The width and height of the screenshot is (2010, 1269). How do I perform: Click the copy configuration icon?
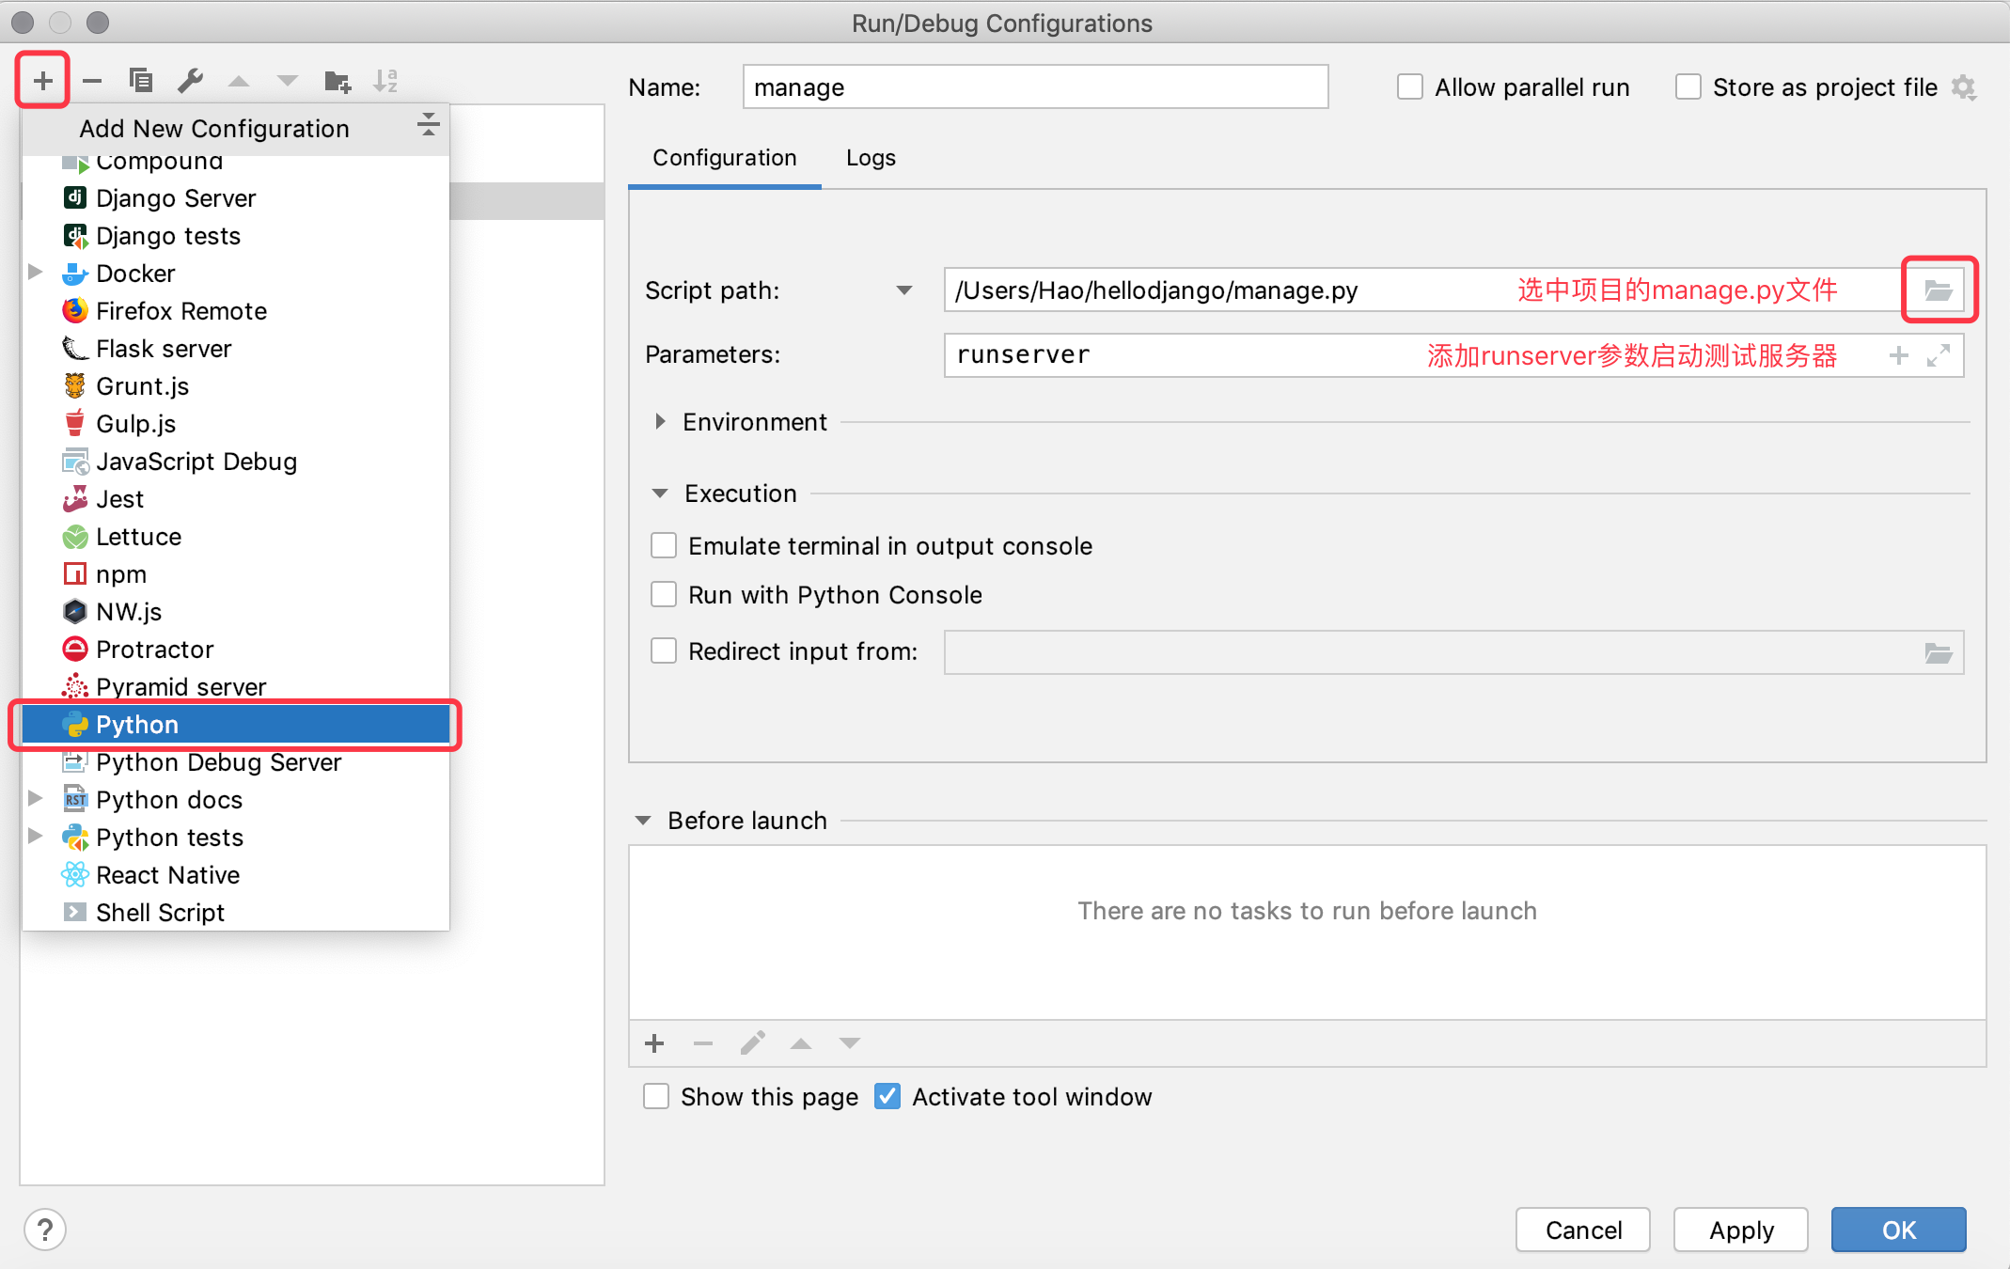click(x=141, y=81)
